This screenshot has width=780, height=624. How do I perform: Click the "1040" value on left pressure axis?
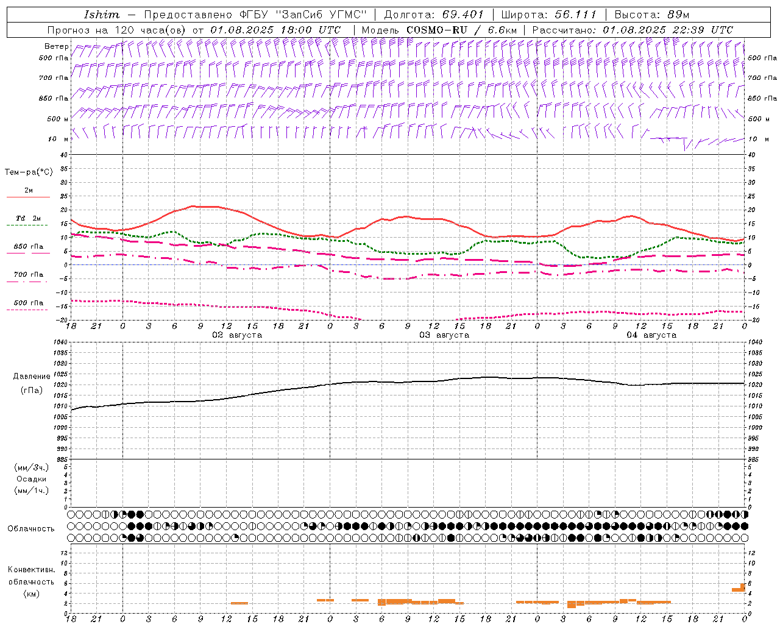pos(60,342)
